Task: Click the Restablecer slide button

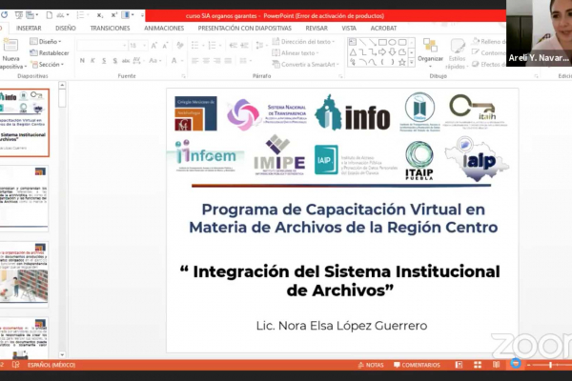Action: pyautogui.click(x=50, y=53)
